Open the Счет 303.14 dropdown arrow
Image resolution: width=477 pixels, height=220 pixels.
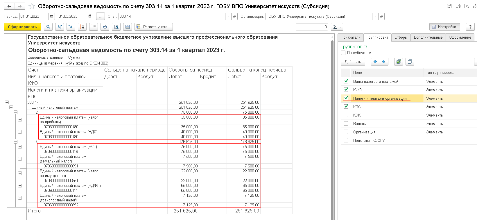[x=228, y=16]
